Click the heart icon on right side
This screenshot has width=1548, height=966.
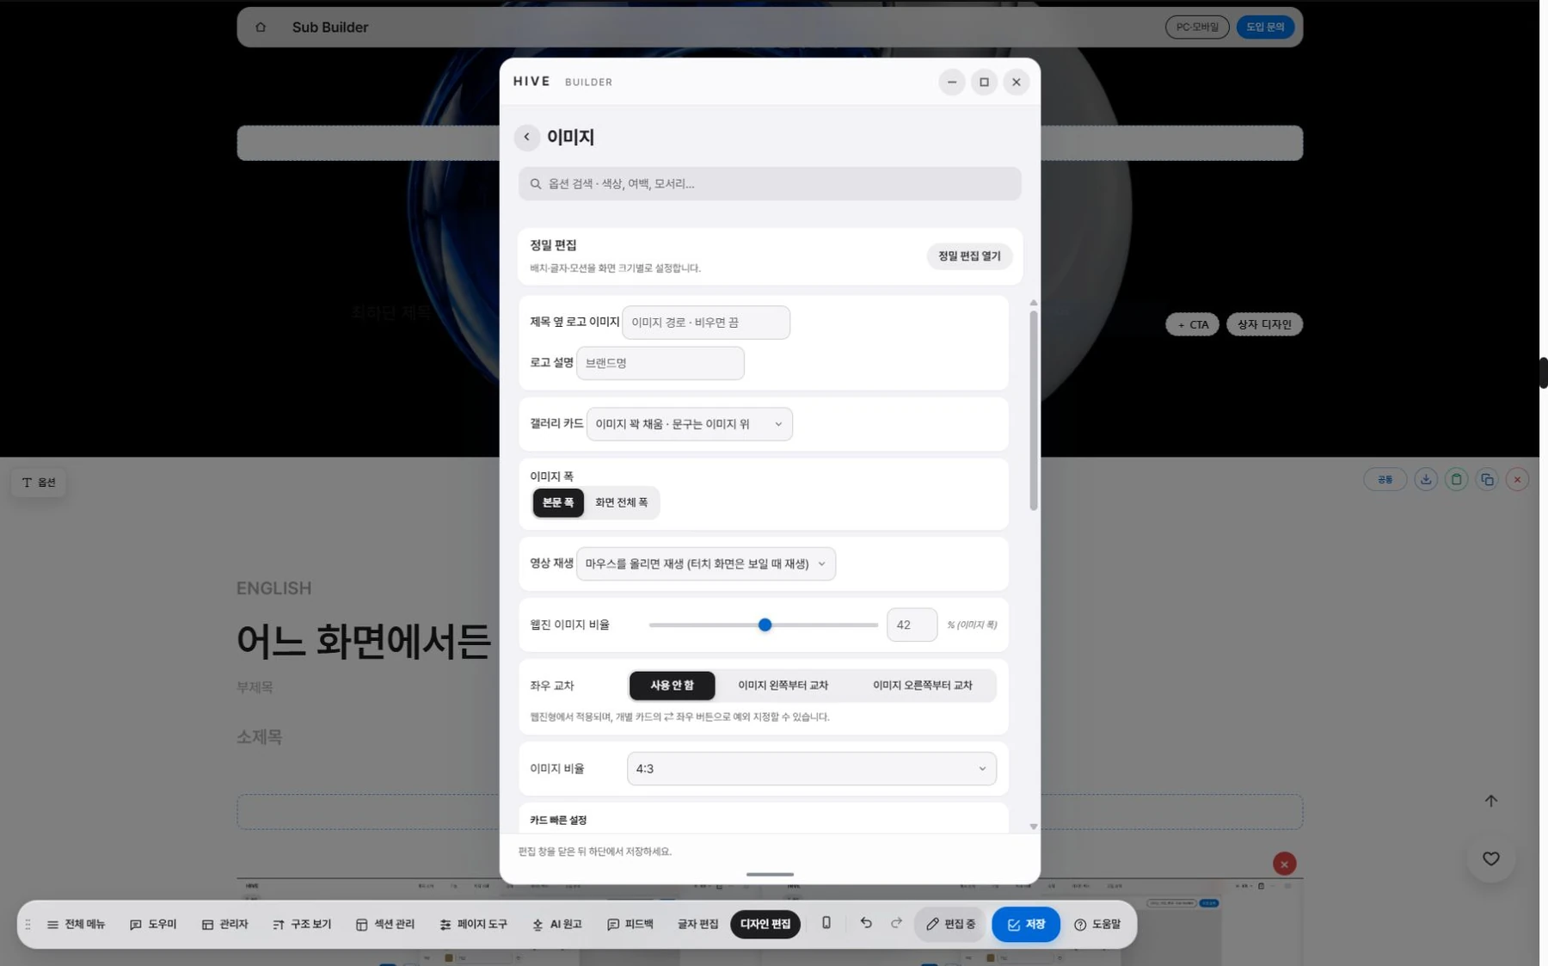click(x=1491, y=858)
